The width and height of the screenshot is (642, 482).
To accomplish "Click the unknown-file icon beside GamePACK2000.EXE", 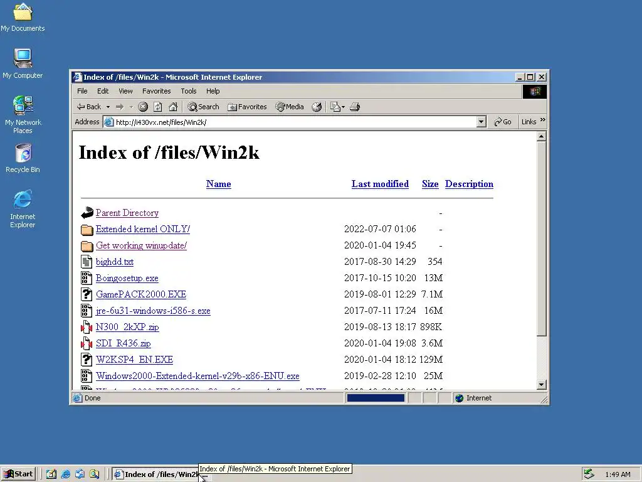I will 87,294.
